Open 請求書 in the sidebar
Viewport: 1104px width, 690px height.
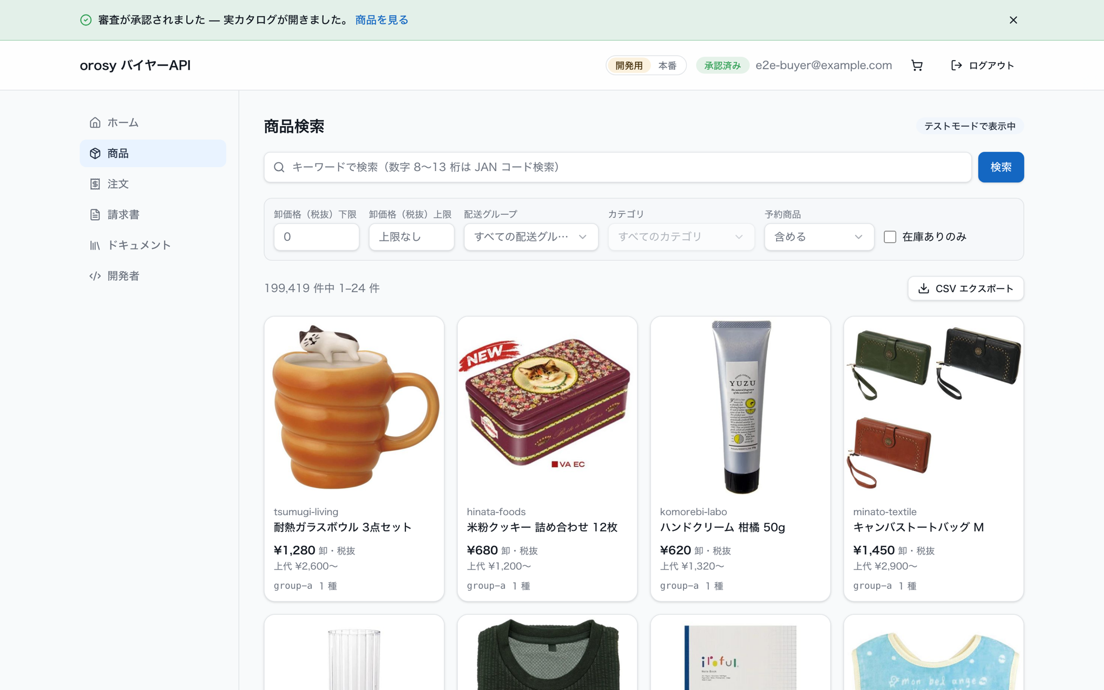[x=153, y=215]
